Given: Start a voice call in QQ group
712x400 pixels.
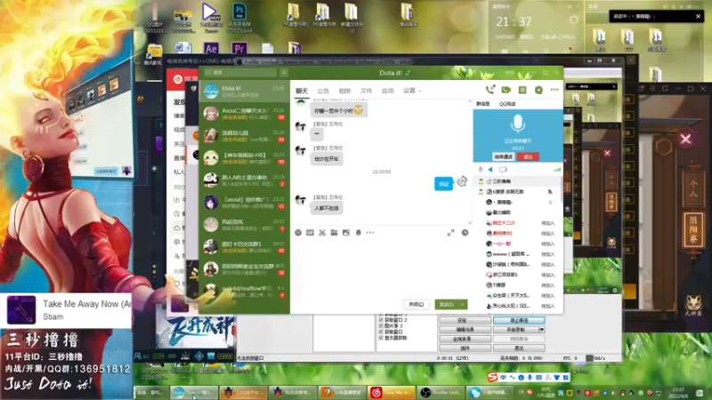Looking at the screenshot, I should [x=490, y=90].
